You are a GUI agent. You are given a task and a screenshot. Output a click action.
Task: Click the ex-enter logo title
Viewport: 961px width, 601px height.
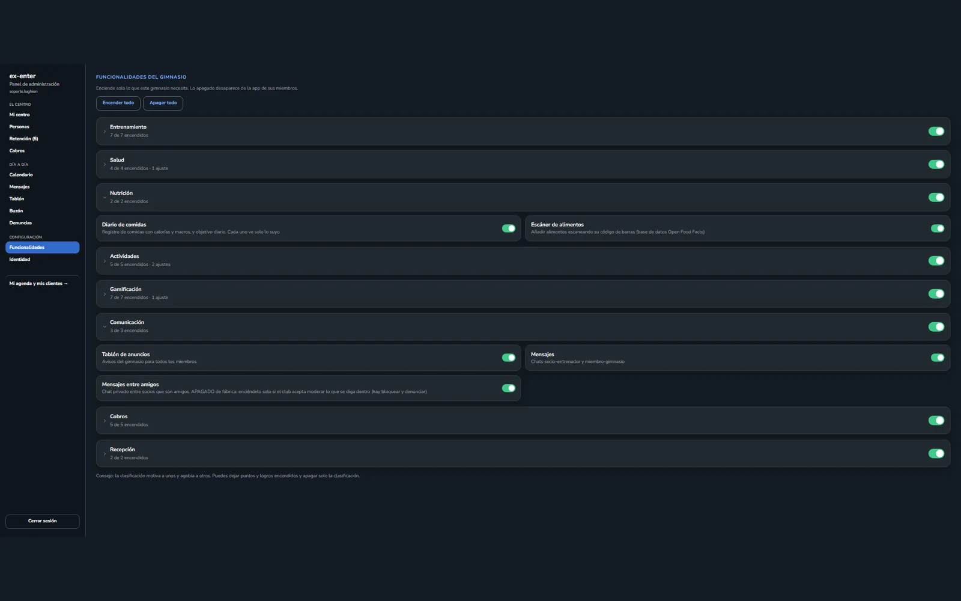click(x=22, y=76)
